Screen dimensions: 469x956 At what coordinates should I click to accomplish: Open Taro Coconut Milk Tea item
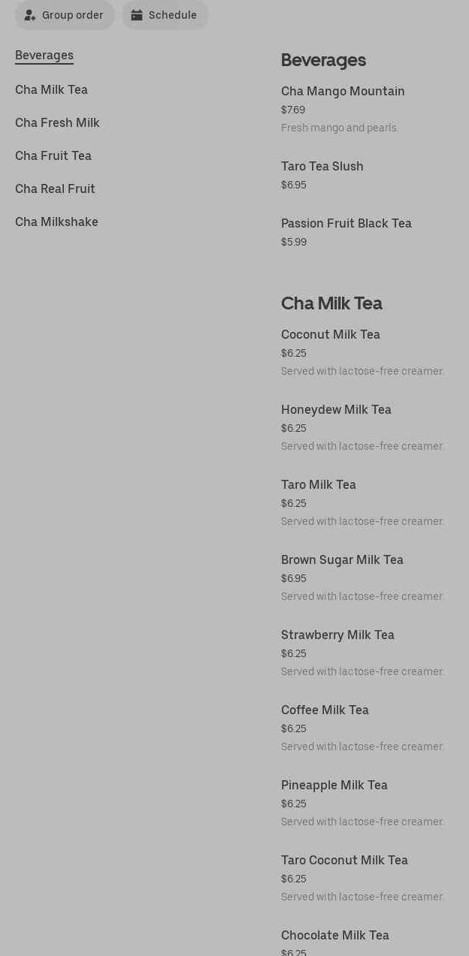coord(344,861)
